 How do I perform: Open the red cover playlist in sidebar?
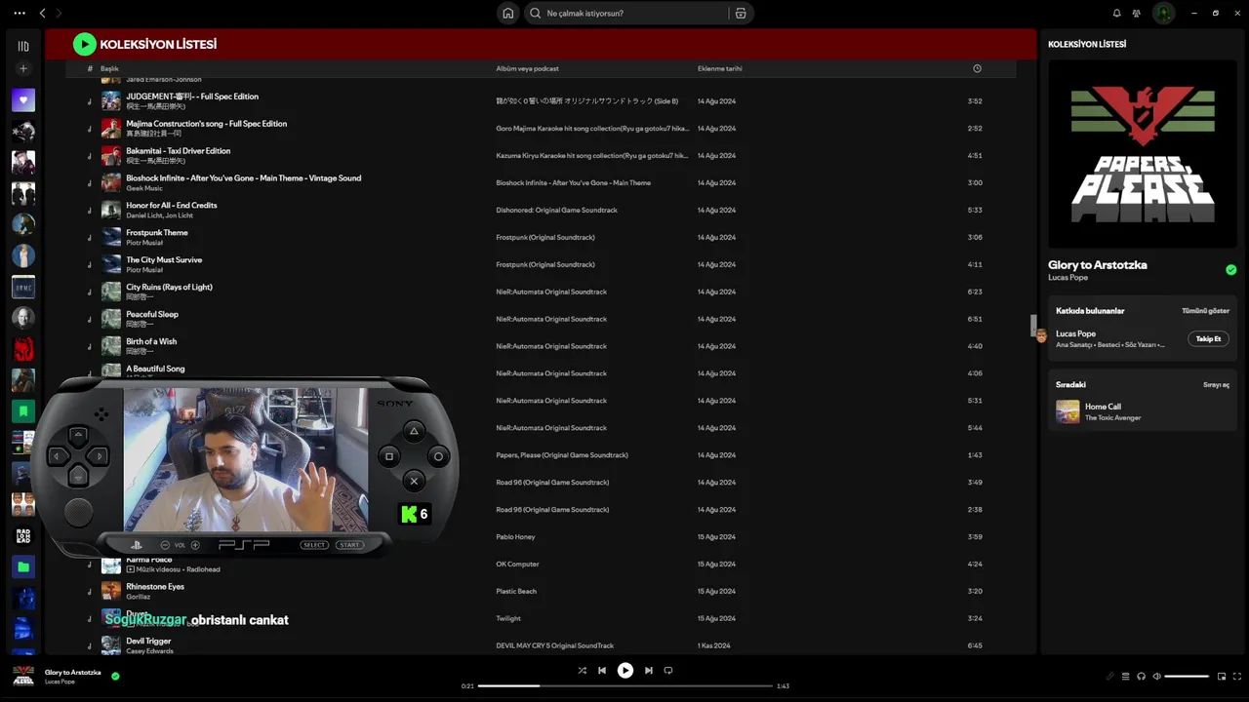23,349
